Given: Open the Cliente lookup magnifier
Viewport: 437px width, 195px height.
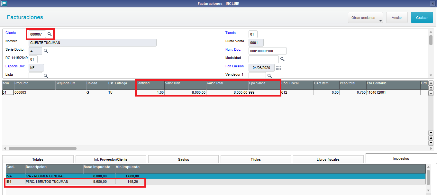Looking at the screenshot, I should tap(50, 34).
